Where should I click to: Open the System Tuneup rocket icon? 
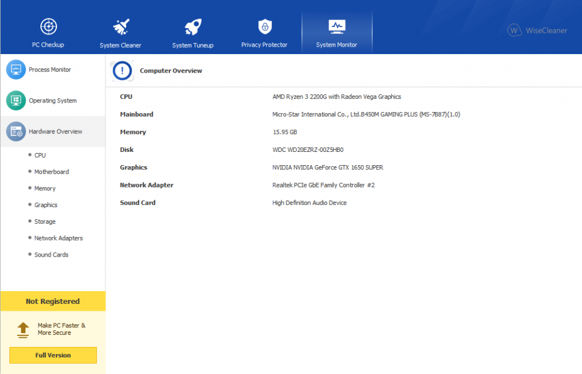[x=193, y=26]
